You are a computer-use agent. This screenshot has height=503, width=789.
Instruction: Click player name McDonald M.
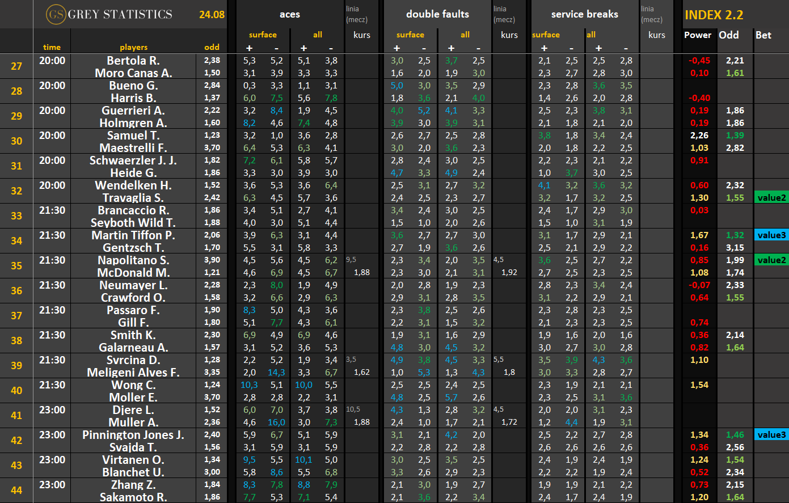pyautogui.click(x=133, y=272)
